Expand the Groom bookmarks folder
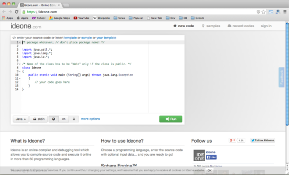This screenshot has height=175, width=290. (x=198, y=18)
